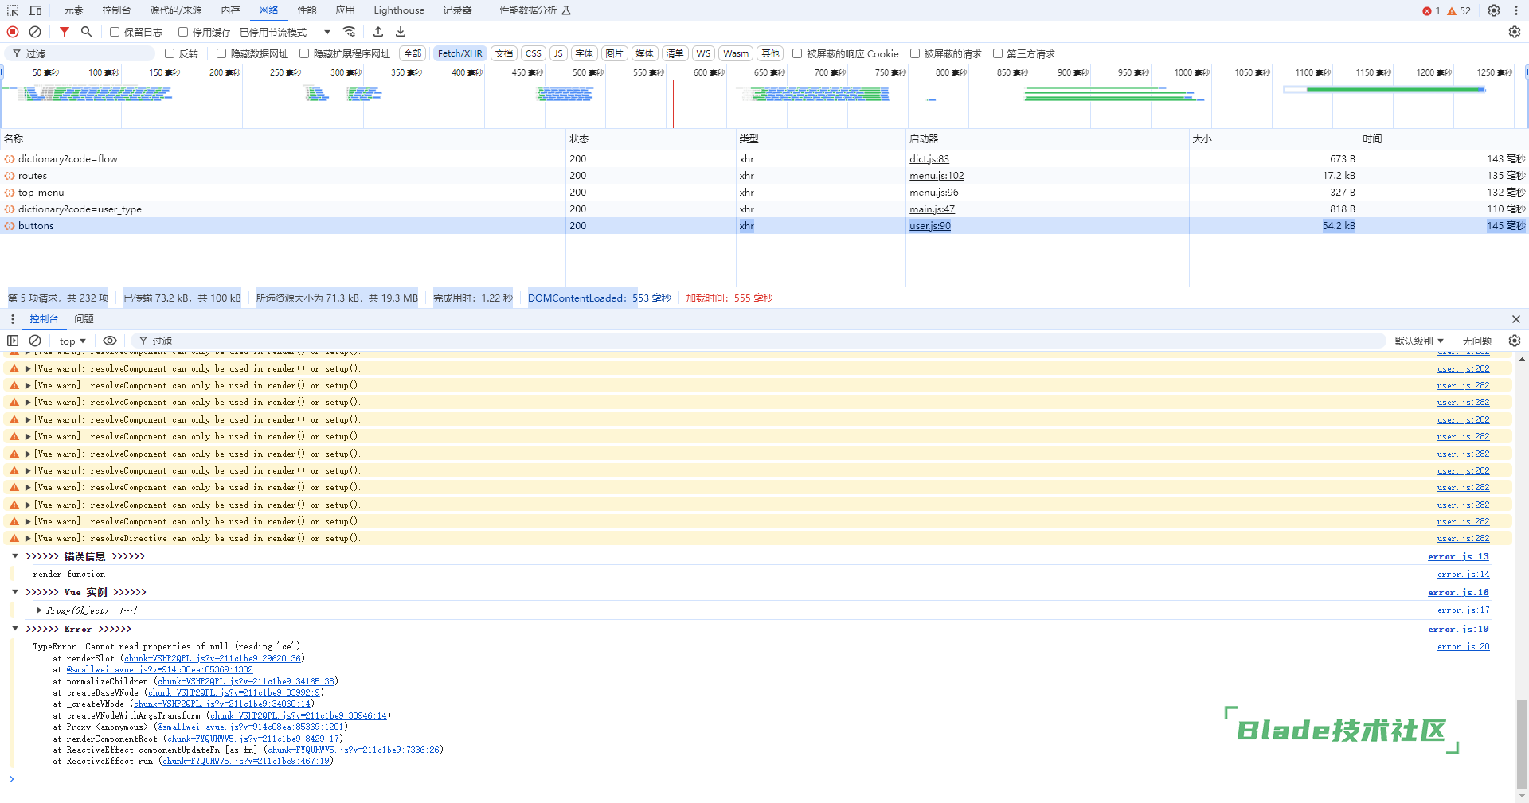Switch to the 控制台 top tab
The height and width of the screenshot is (803, 1529).
116,10
